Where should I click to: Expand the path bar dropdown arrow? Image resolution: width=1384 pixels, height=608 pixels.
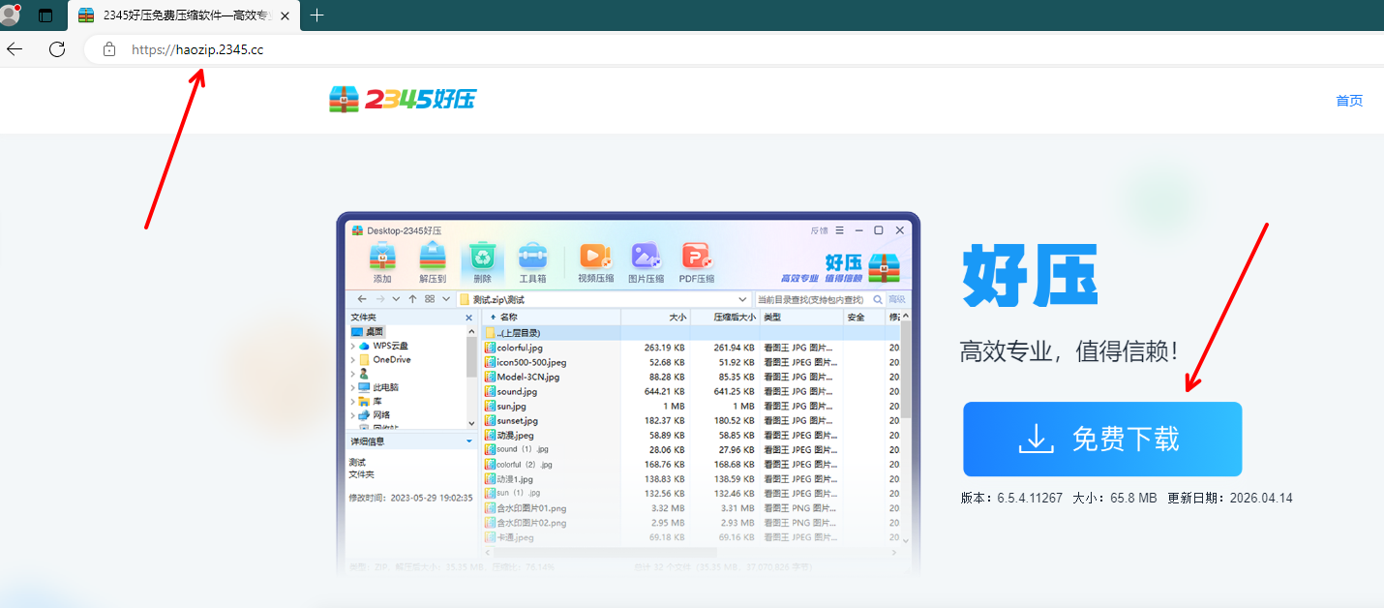coord(743,300)
